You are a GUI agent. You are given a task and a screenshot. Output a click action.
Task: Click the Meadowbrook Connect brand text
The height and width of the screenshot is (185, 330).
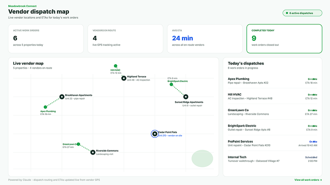(x=22, y=6)
